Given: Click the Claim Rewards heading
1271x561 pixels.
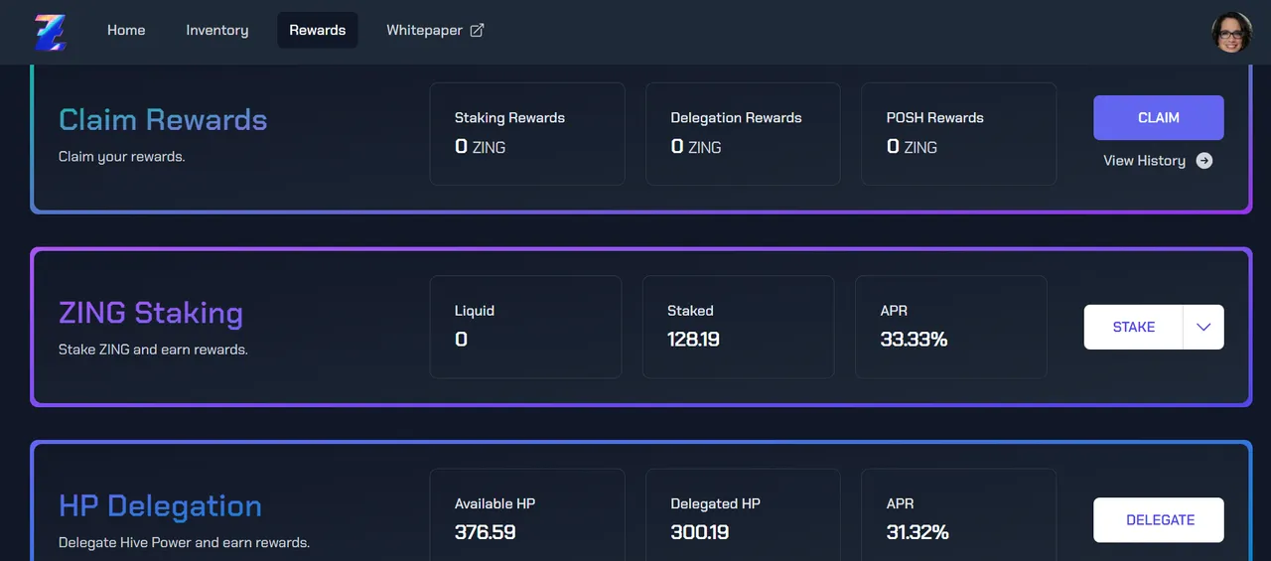Looking at the screenshot, I should (163, 120).
